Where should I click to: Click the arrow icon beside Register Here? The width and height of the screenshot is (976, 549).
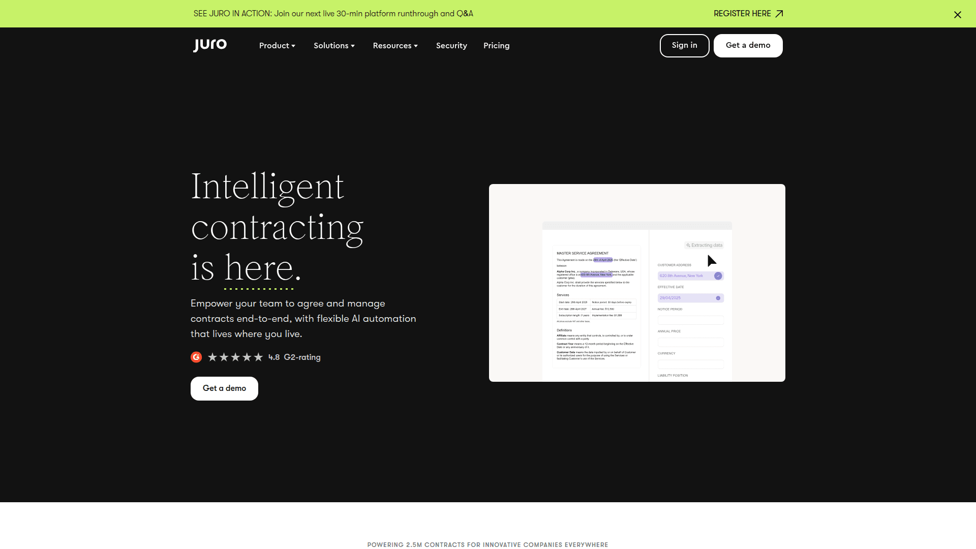[x=779, y=14]
